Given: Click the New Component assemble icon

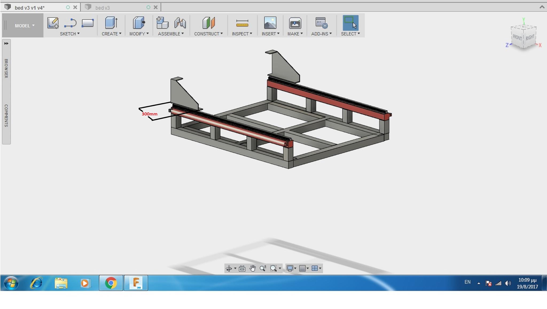Looking at the screenshot, I should [x=162, y=23].
